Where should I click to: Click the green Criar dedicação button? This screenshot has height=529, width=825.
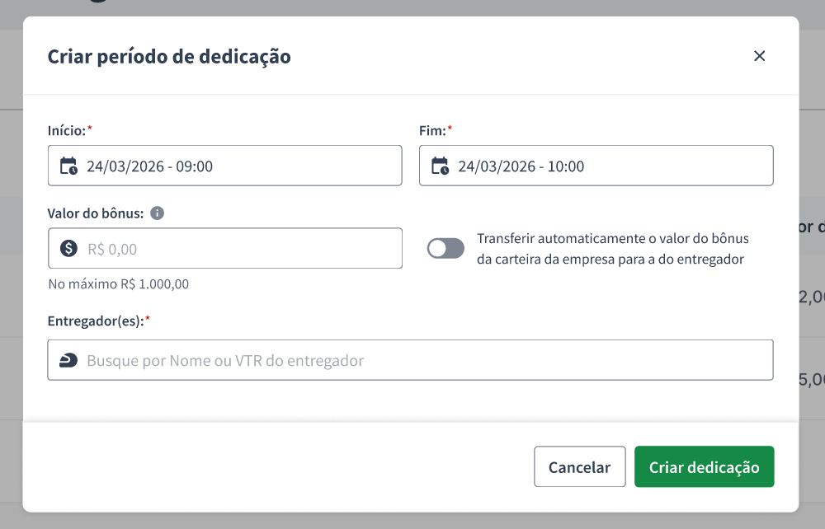pos(704,466)
